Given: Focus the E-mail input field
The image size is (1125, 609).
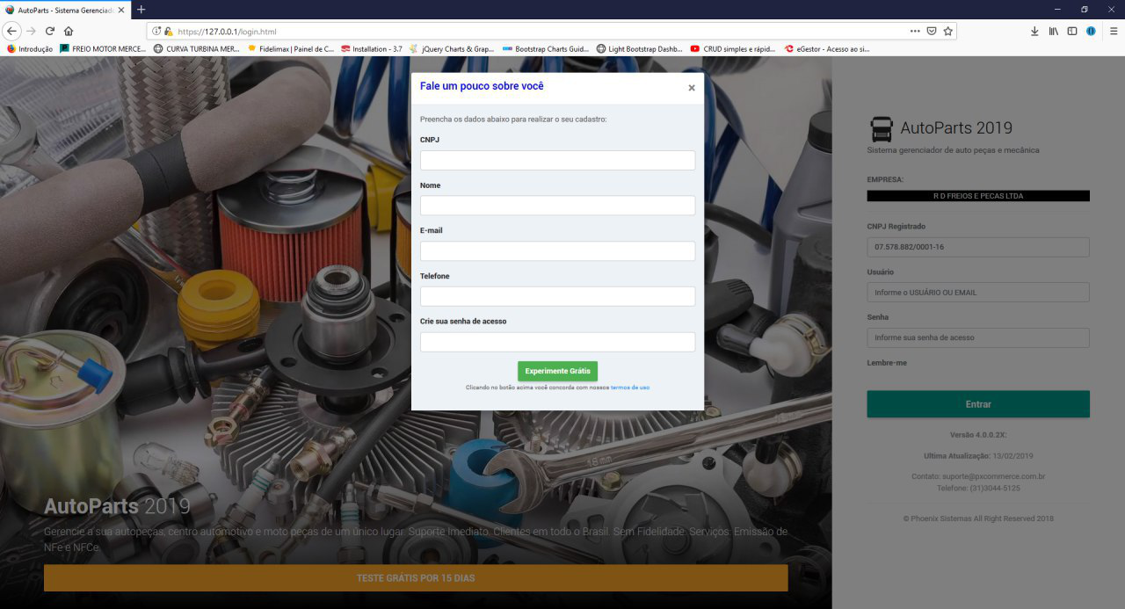Looking at the screenshot, I should pos(557,251).
